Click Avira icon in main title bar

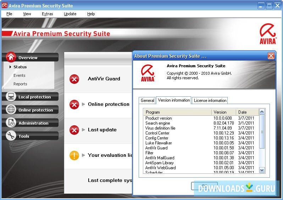[4, 6]
